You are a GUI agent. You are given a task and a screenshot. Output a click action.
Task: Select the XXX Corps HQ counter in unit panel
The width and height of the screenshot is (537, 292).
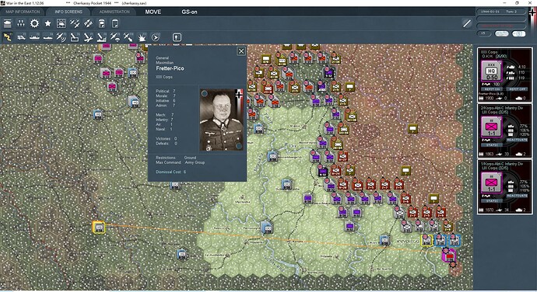point(491,71)
